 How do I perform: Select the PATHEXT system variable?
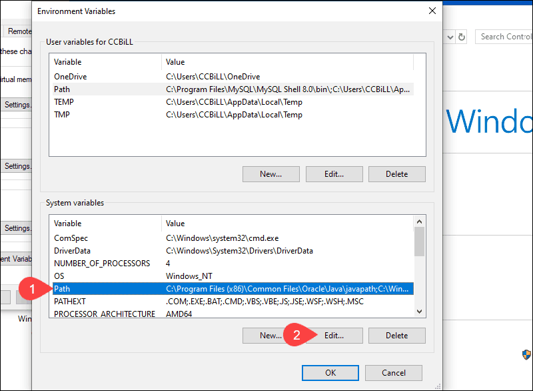pos(233,301)
